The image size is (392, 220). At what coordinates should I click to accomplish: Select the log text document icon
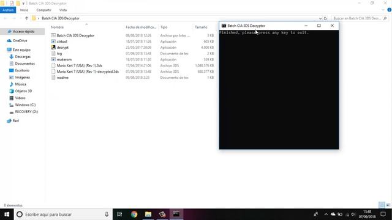(53, 53)
